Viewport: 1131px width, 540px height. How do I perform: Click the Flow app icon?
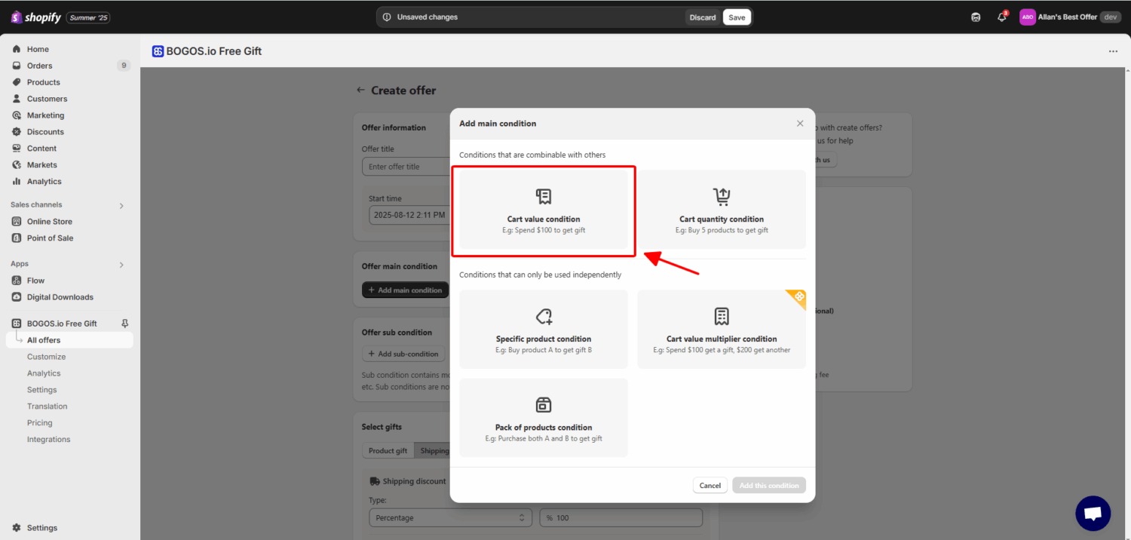click(x=17, y=281)
